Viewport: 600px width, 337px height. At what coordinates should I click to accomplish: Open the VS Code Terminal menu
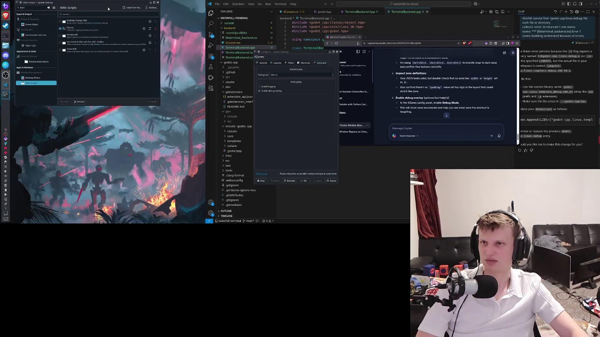click(x=280, y=4)
